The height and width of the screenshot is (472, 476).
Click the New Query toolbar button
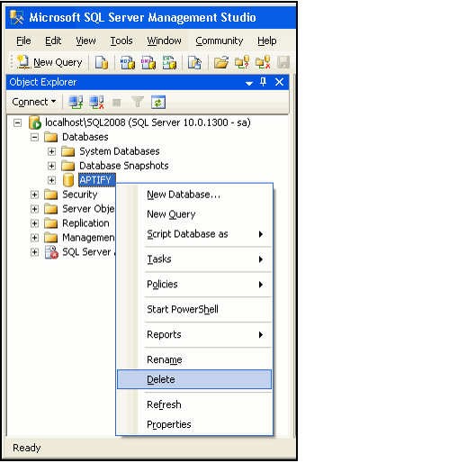point(49,62)
